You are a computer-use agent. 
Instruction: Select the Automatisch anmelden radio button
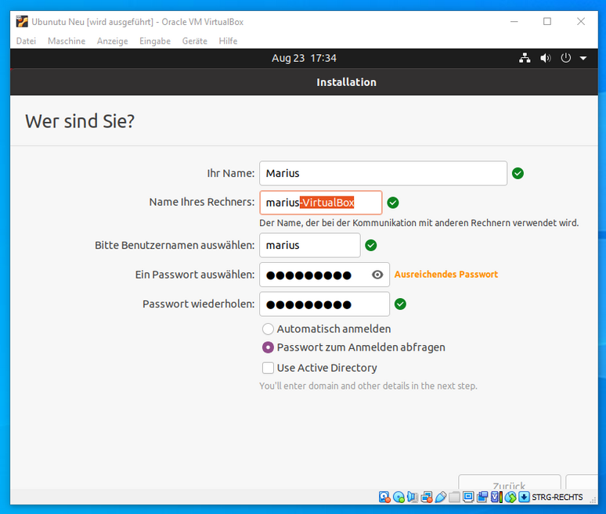[x=269, y=329]
